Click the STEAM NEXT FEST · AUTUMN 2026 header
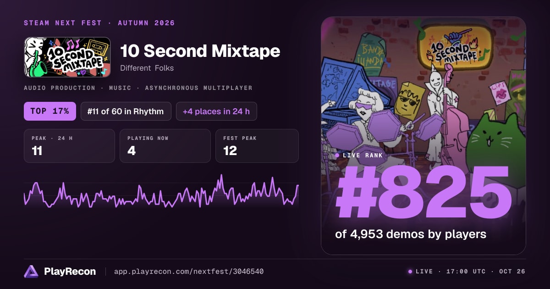Image resolution: width=550 pixels, height=289 pixels. [99, 23]
